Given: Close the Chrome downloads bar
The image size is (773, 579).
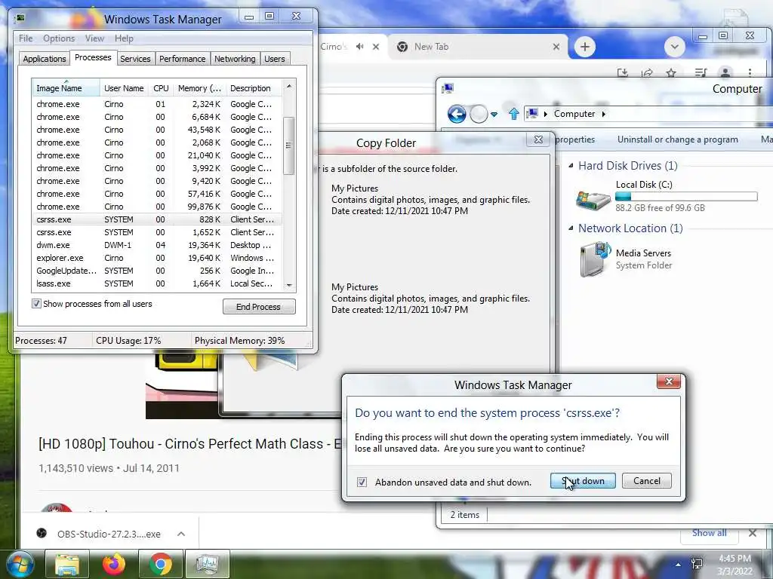Looking at the screenshot, I should tap(753, 533).
